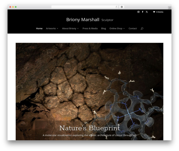Click the browser address bar
Viewport: 179px width, 151px height.
tap(85, 7)
